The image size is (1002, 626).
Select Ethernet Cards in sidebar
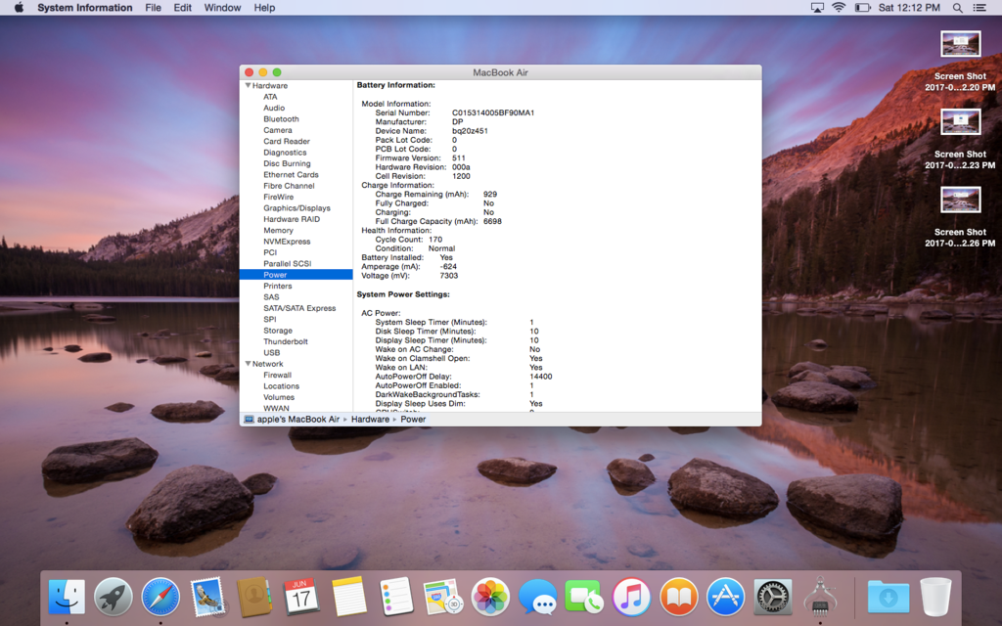point(291,174)
